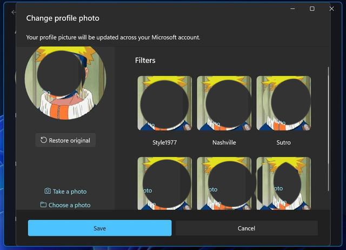Select the filter thumbnail below Nashville
This screenshot has width=346, height=250.
tap(224, 183)
